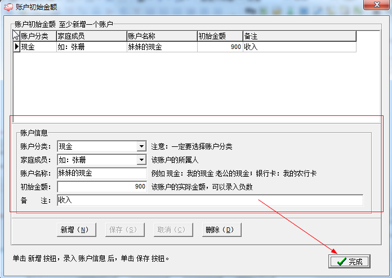Select the 妹妹的现金 cell in table
The height and width of the screenshot is (278, 392).
162,47
